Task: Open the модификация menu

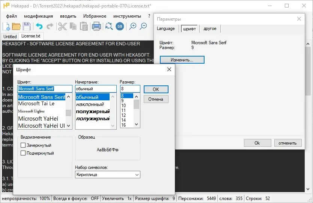Action: (39, 16)
